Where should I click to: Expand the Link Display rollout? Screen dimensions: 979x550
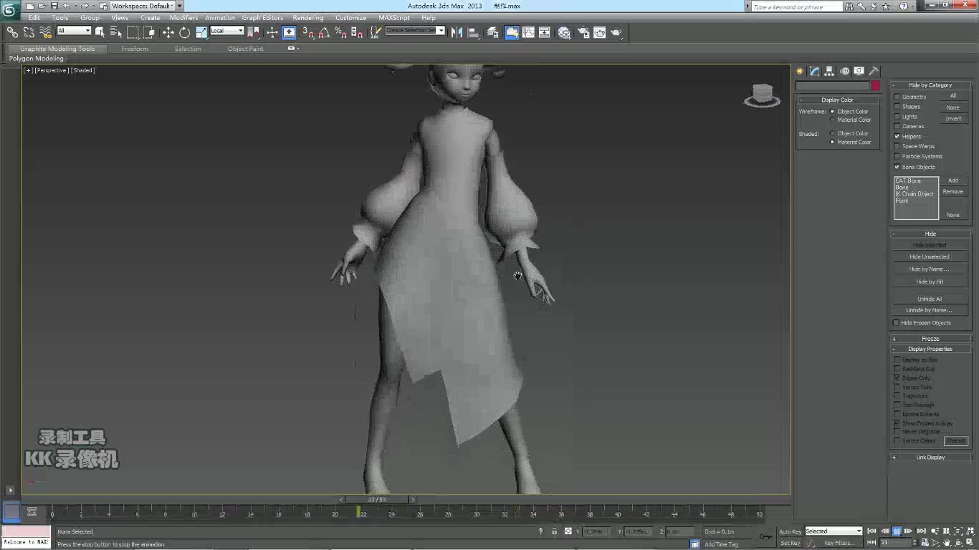point(930,458)
